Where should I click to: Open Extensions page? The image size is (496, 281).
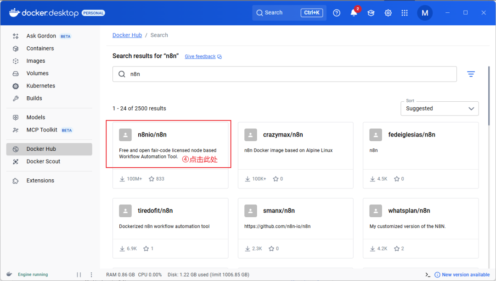(49, 181)
